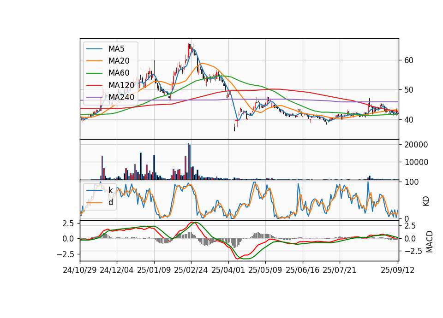Click the 25/05/09 date axis label
Viewport: 443px width, 318px height.
click(265, 270)
